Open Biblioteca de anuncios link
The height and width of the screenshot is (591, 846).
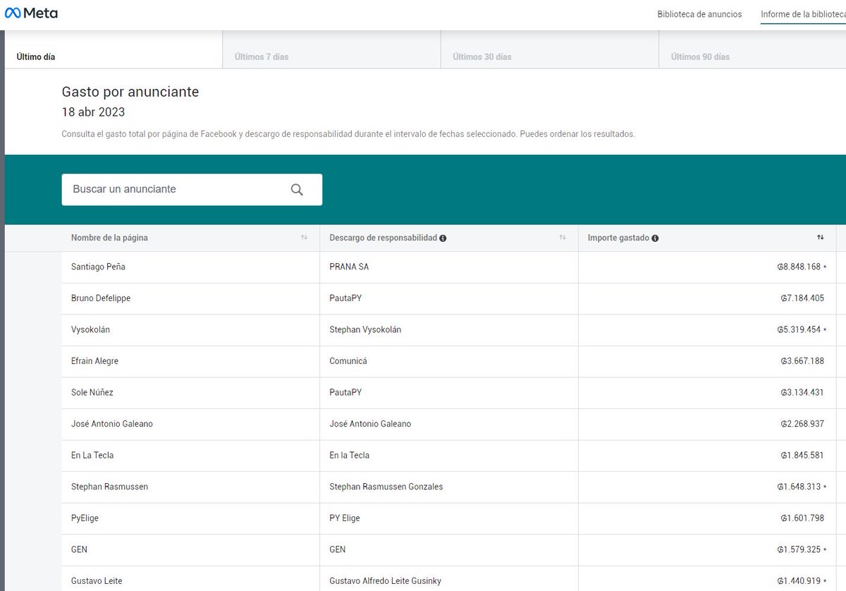click(x=699, y=14)
